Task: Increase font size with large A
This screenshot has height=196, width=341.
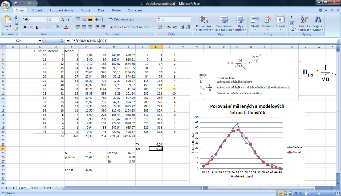Action: tap(63, 19)
